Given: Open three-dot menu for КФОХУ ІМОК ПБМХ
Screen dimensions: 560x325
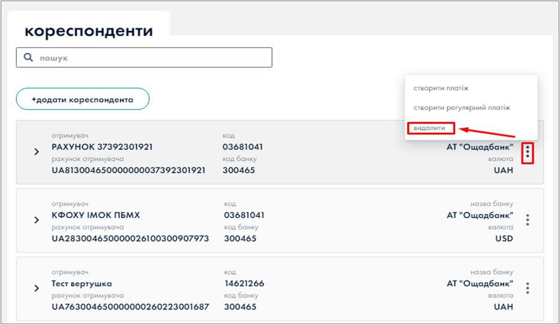Looking at the screenshot, I should 527,220.
